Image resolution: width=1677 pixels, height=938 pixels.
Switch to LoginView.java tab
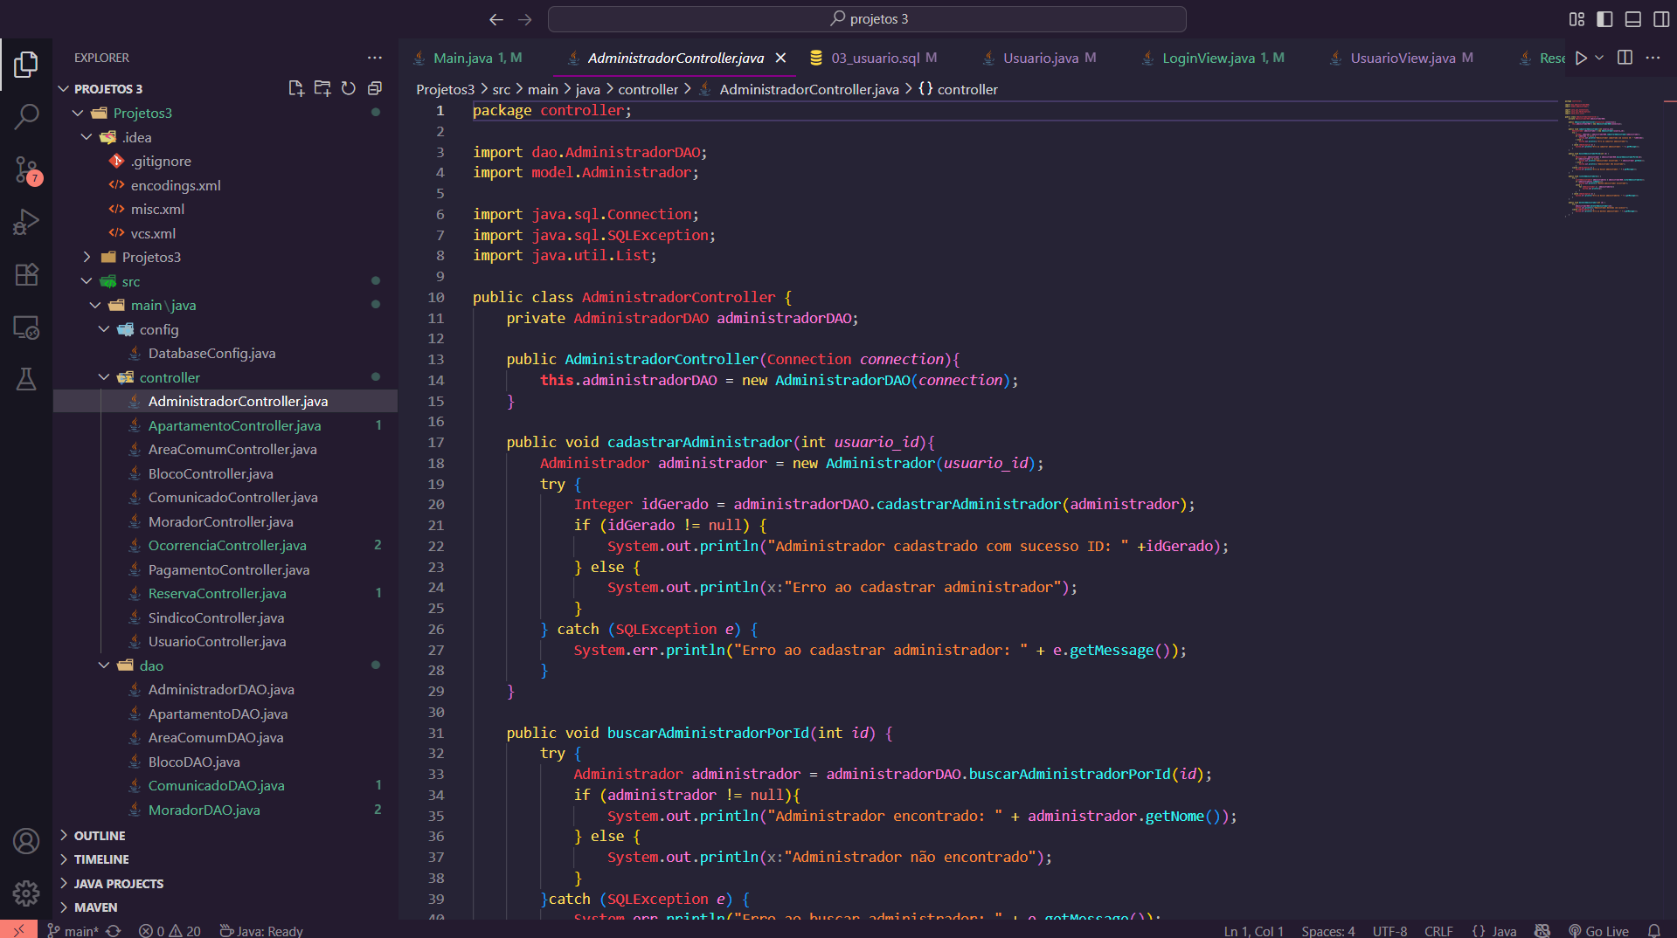click(1215, 58)
